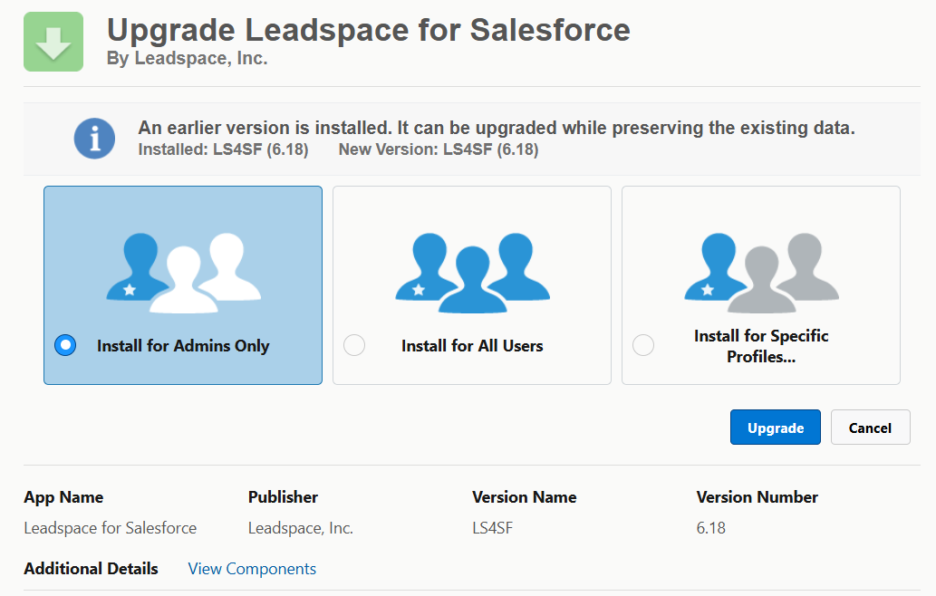
Task: Choose the Install for All Users label
Action: tap(472, 345)
